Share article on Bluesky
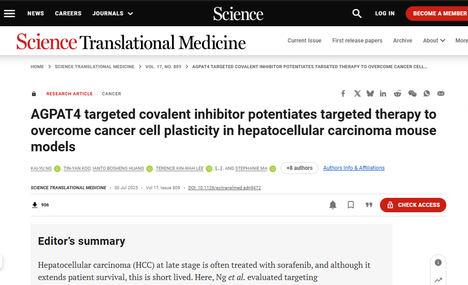The height and width of the screenshot is (285, 468). (x=370, y=93)
